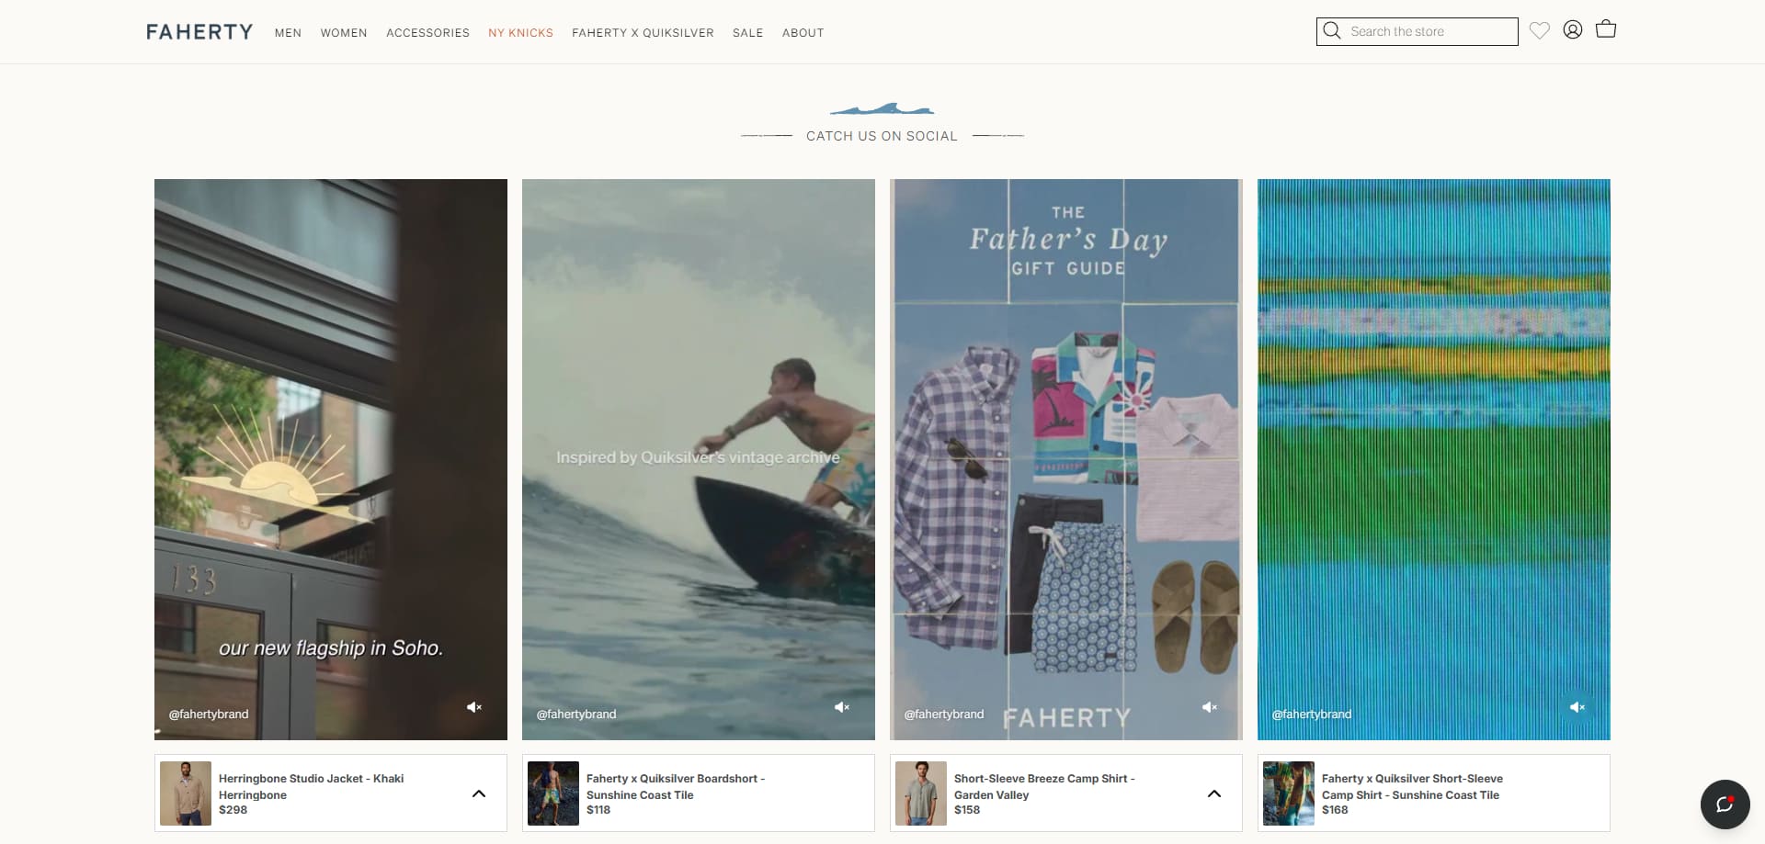Open the Sale menu
1765x844 pixels.
click(x=747, y=33)
